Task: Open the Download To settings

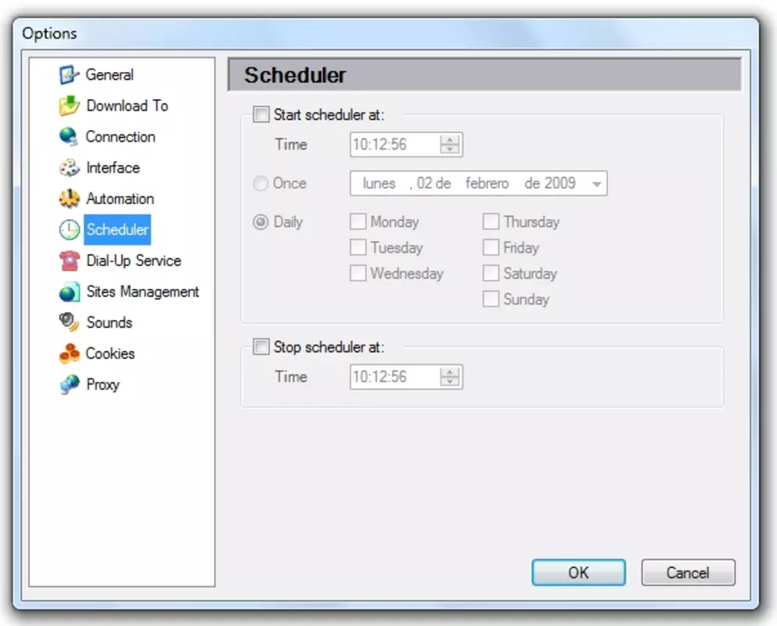Action: pos(128,106)
